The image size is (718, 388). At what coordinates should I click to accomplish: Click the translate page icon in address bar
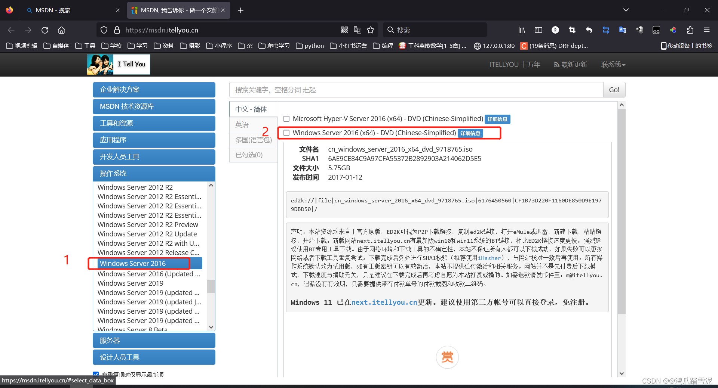point(358,30)
